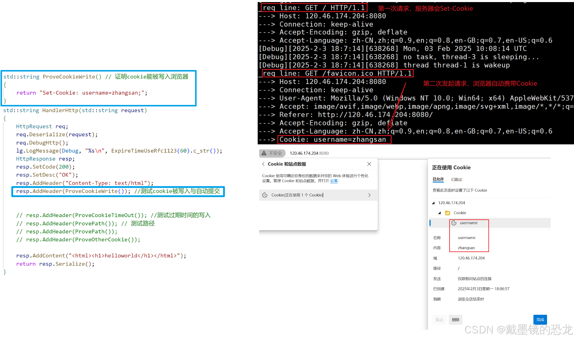Expand the Cookie(正在使用 1 个 Cookie) row chevron
Viewport: 574px width, 339px height.
pos(369,195)
